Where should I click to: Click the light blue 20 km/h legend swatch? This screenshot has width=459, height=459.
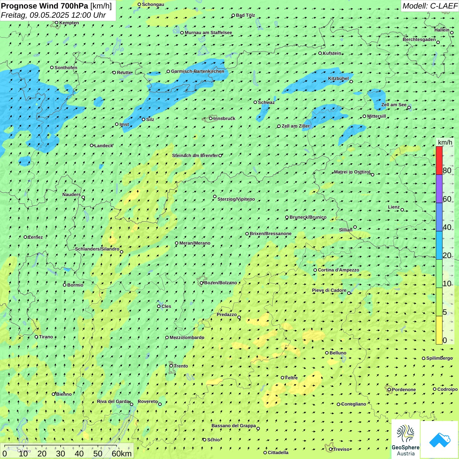coord(439,246)
